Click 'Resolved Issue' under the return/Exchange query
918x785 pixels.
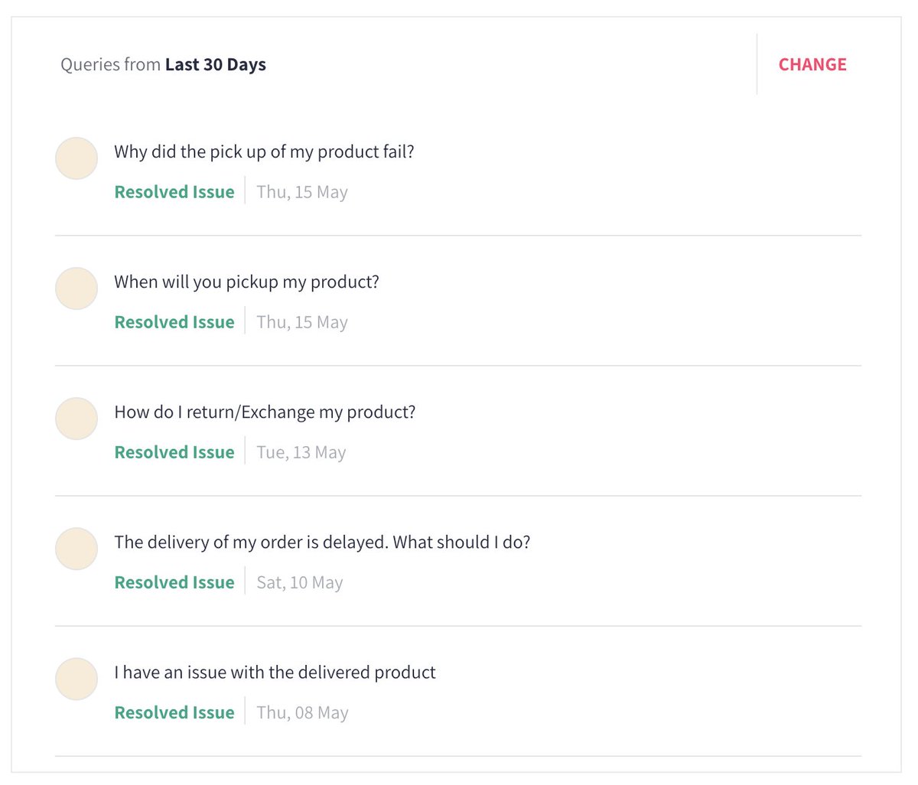174,452
